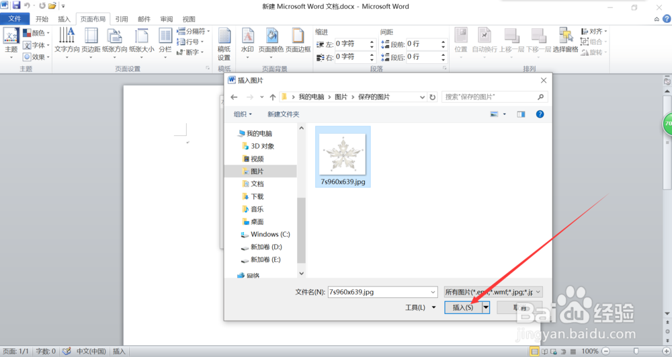The width and height of the screenshot is (672, 357).
Task: Switch to the 引用 tab
Action: (x=122, y=19)
